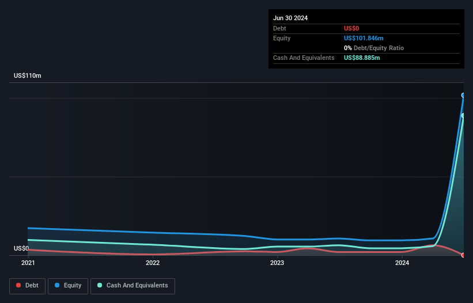Screen dimensions: 473x303
Task: Click the 0% Debt/Equity Ratio text
Action: 374,48
